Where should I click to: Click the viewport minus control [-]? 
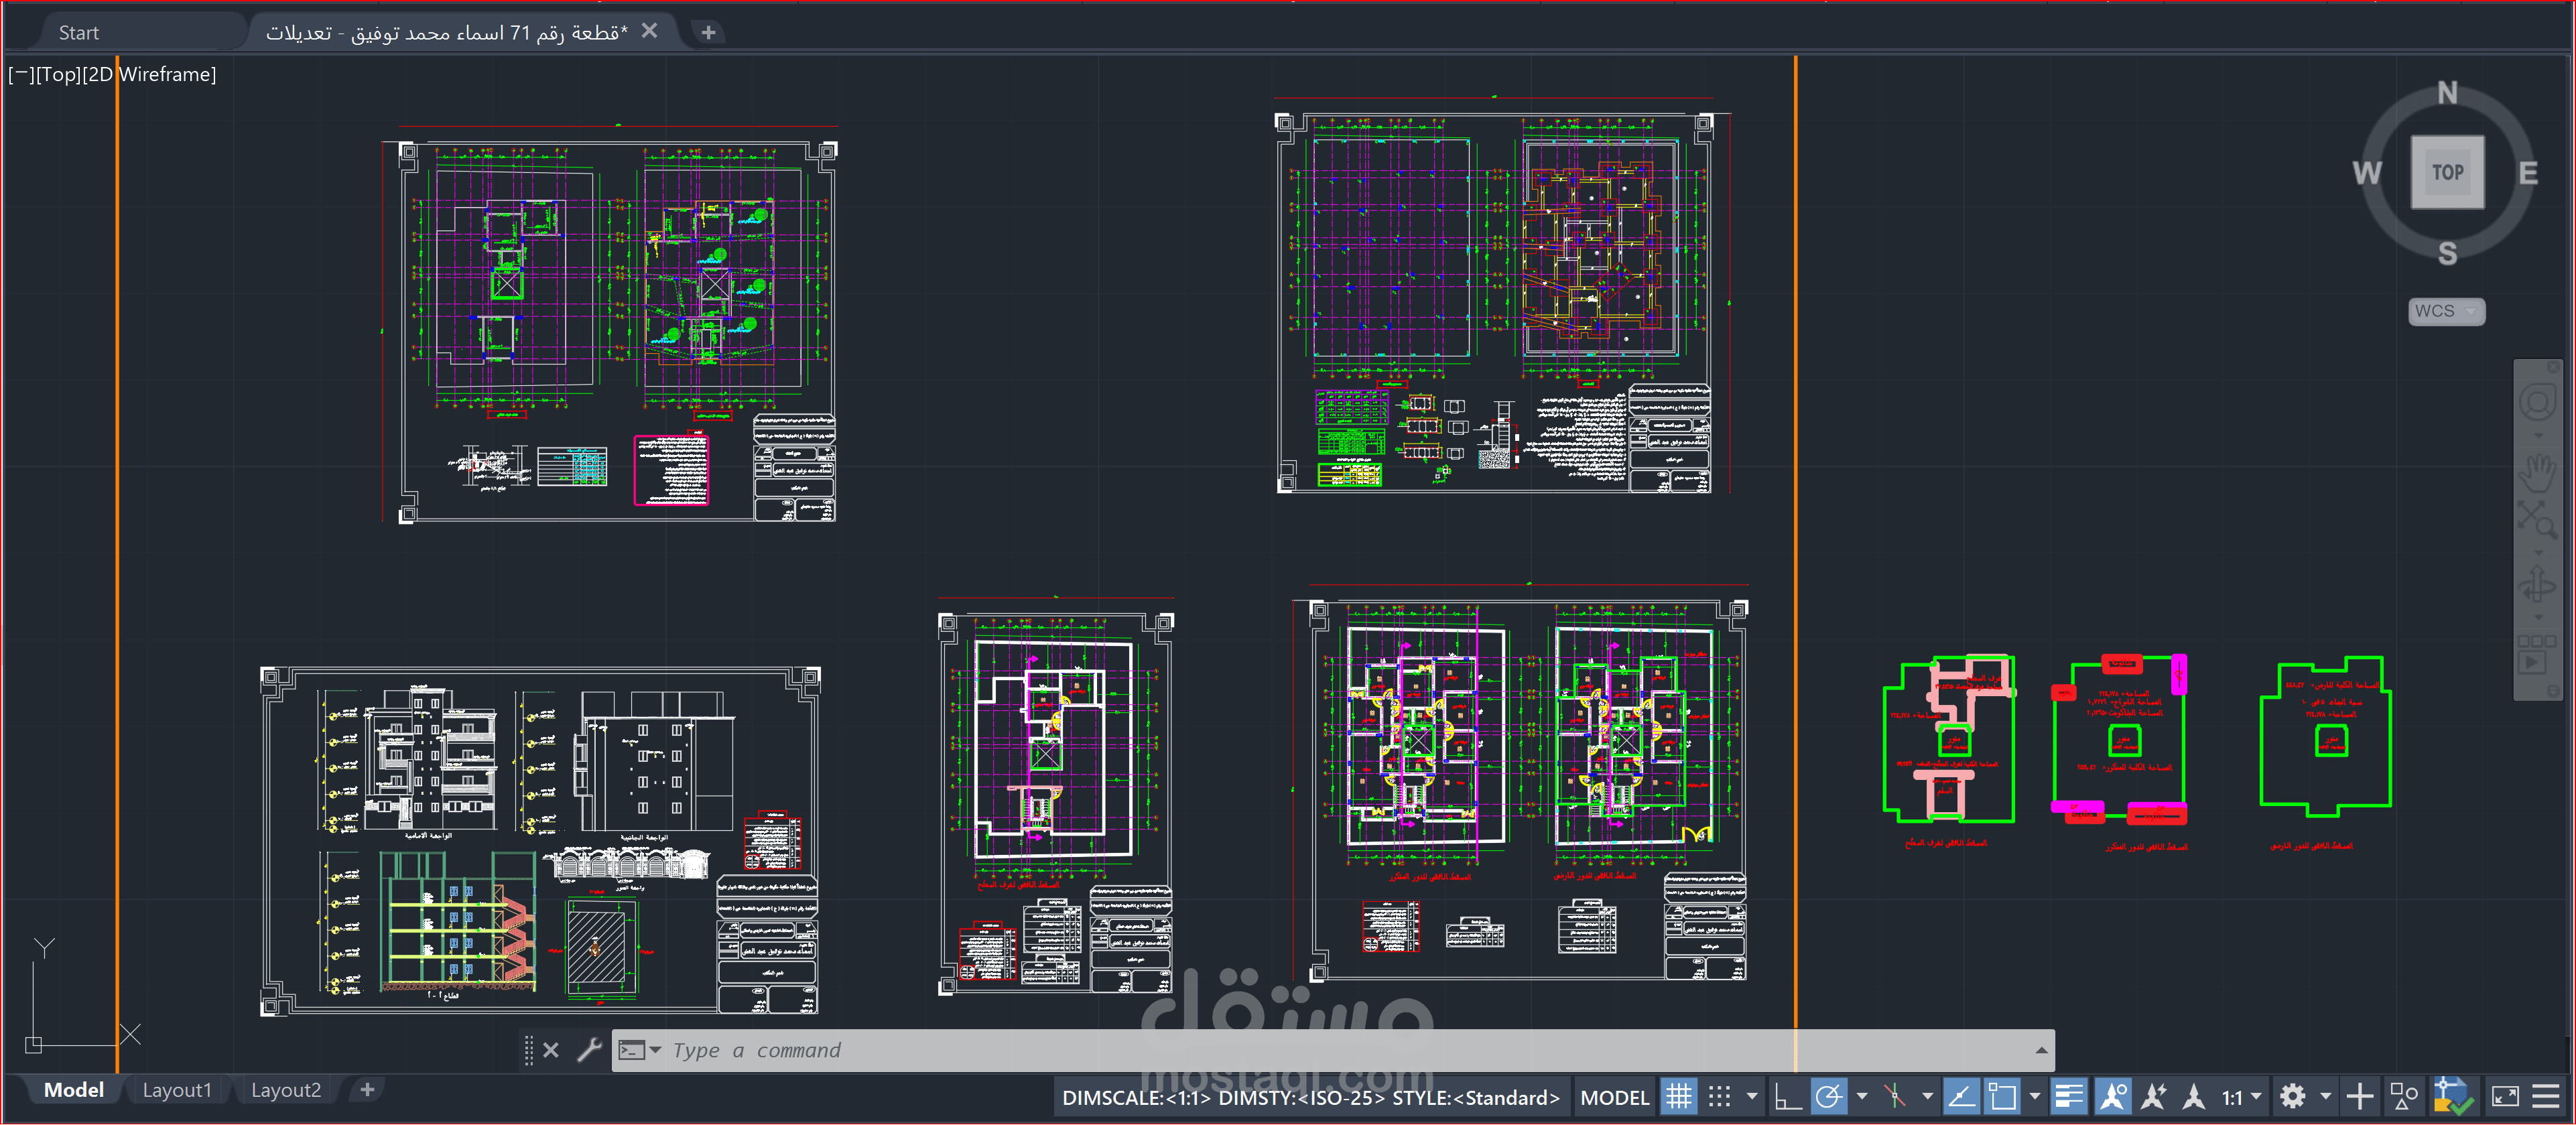(x=21, y=74)
